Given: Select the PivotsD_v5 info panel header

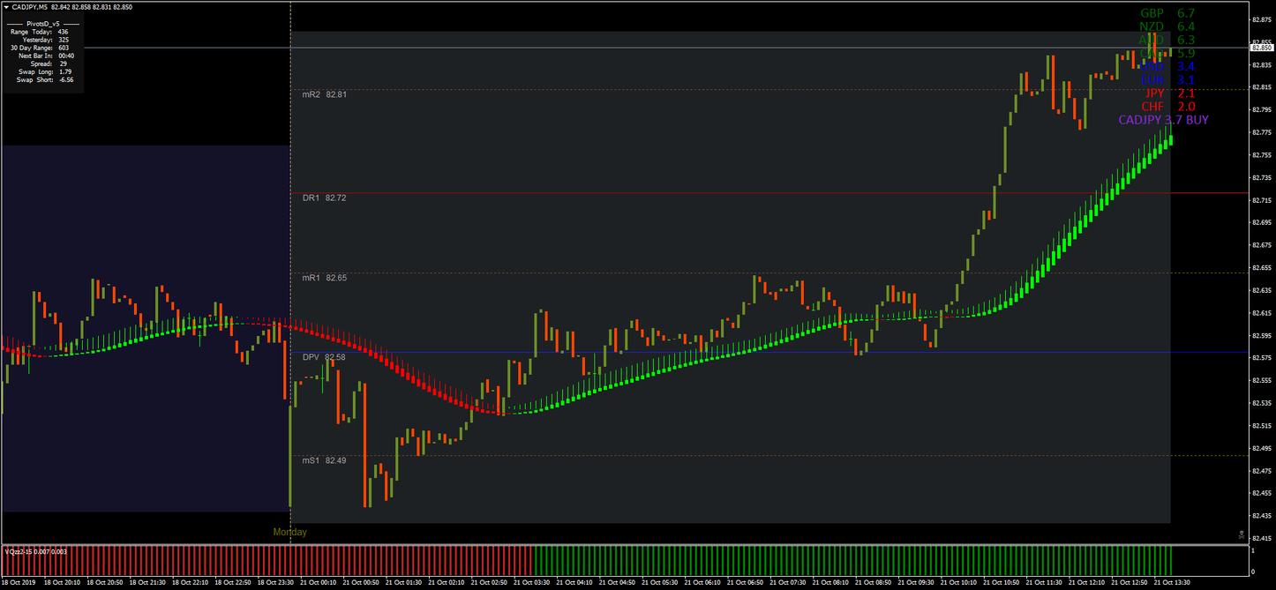Looking at the screenshot, I should click(43, 23).
